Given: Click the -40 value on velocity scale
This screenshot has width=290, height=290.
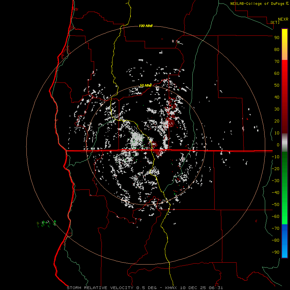Looking at the screenshot, I should (x=275, y=193).
